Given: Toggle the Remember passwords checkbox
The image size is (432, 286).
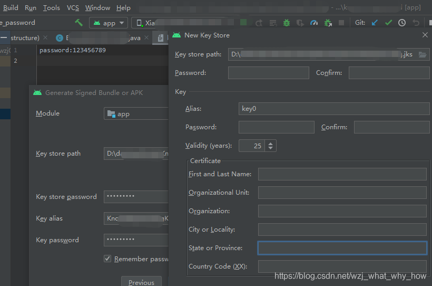Looking at the screenshot, I should click(x=107, y=259).
